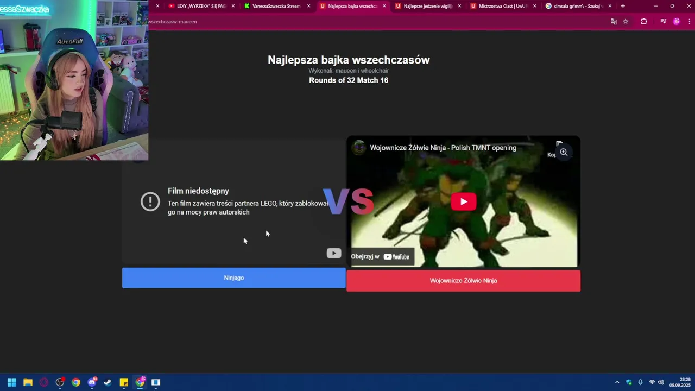Close the VanessaSzwaczka Stream tab
695x391 pixels.
(x=309, y=6)
